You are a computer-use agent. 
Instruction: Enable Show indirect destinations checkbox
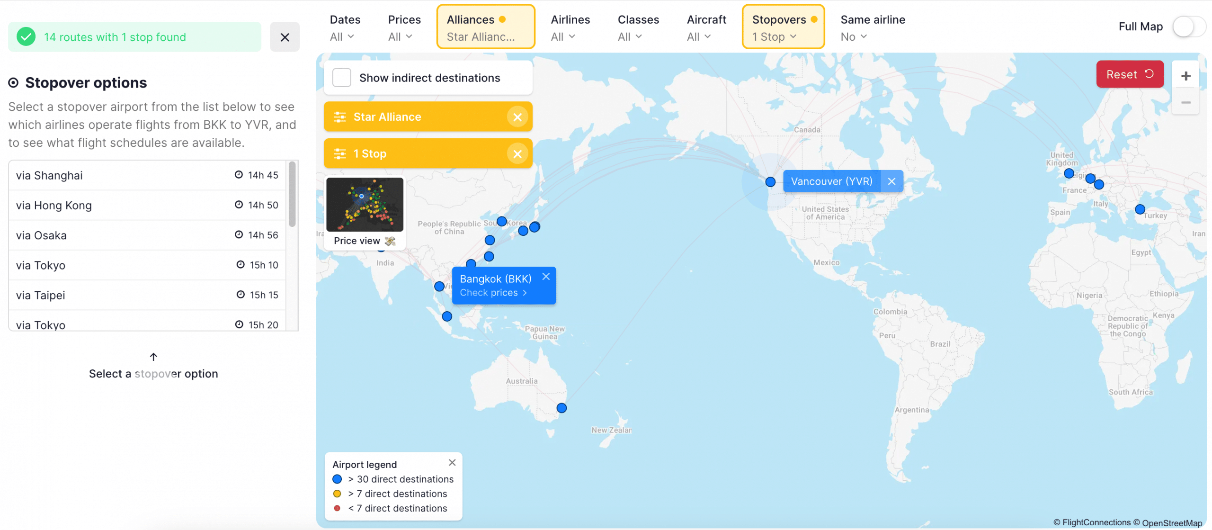342,78
